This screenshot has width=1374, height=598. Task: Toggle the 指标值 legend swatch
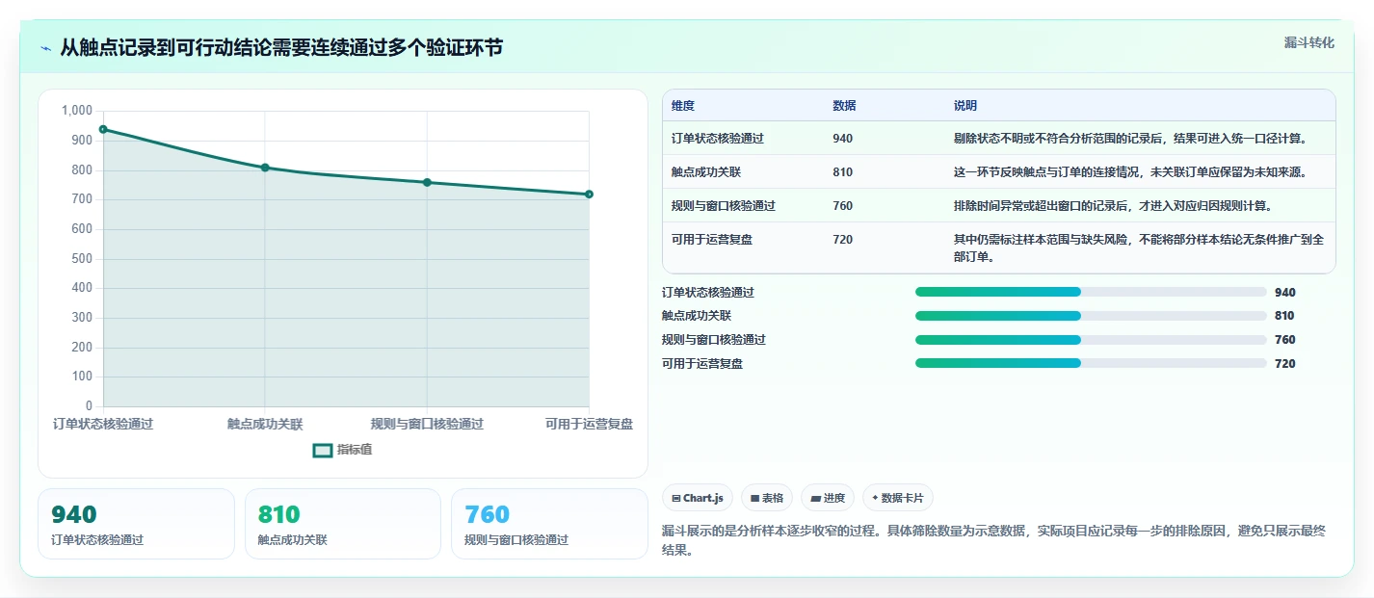(323, 450)
